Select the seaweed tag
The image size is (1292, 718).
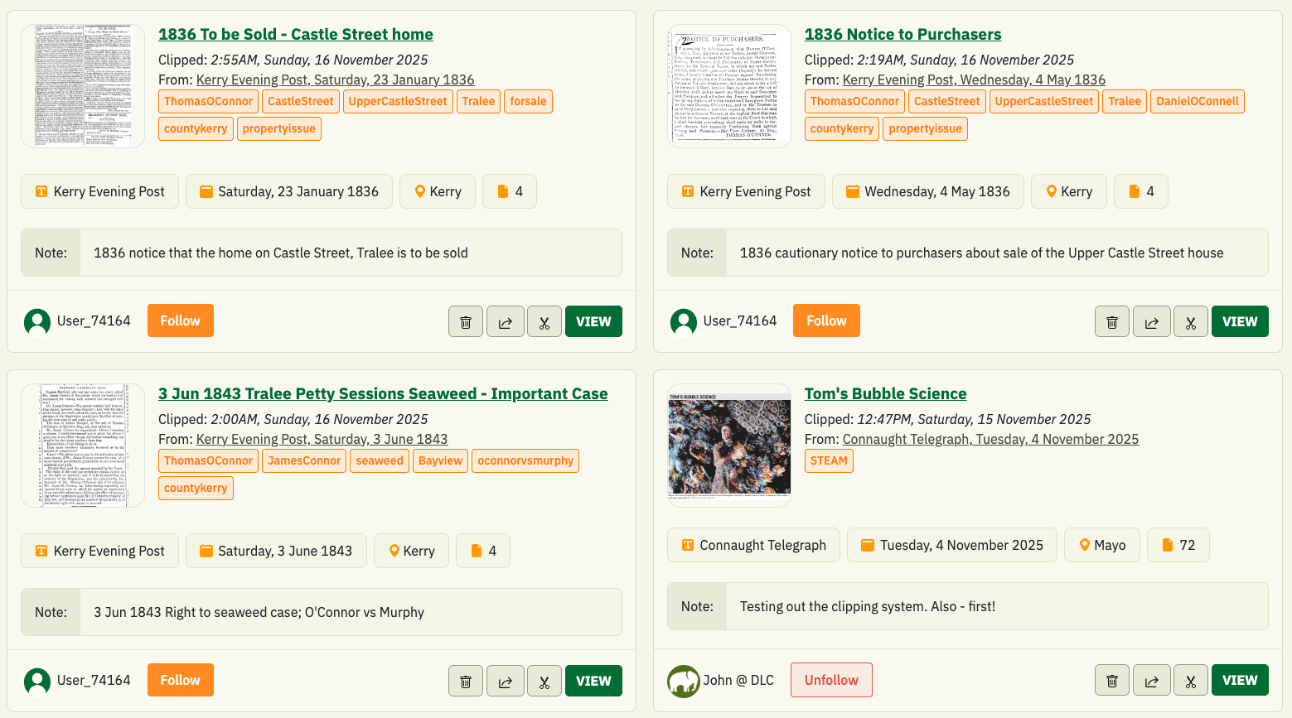click(x=380, y=460)
